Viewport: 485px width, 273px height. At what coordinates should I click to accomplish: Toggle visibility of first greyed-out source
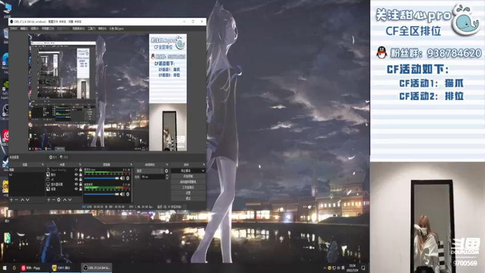click(76, 170)
